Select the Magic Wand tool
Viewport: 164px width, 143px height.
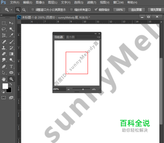[11, 29]
